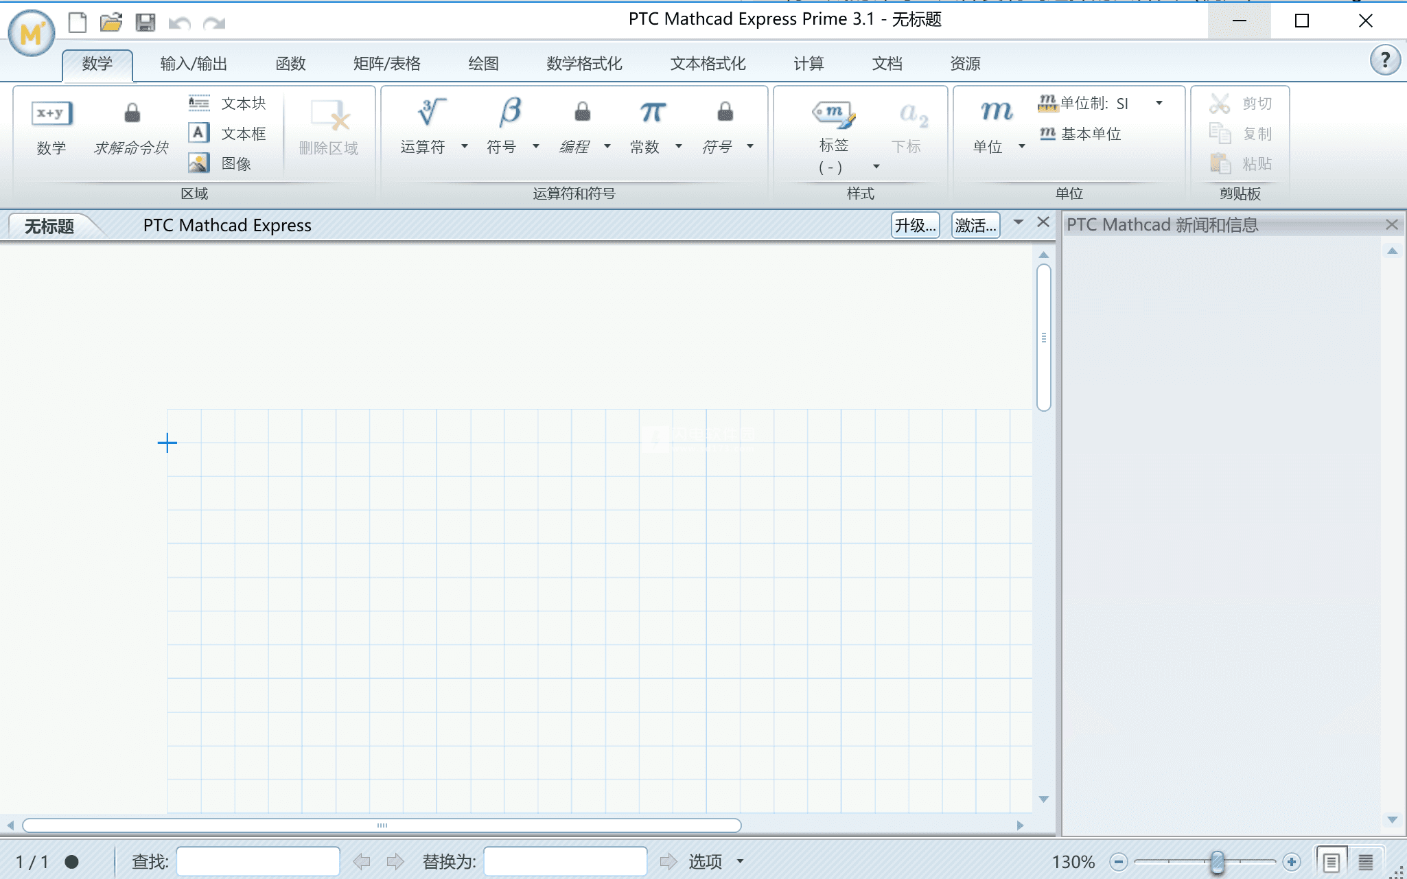Open a file using the folder icon

coord(111,23)
